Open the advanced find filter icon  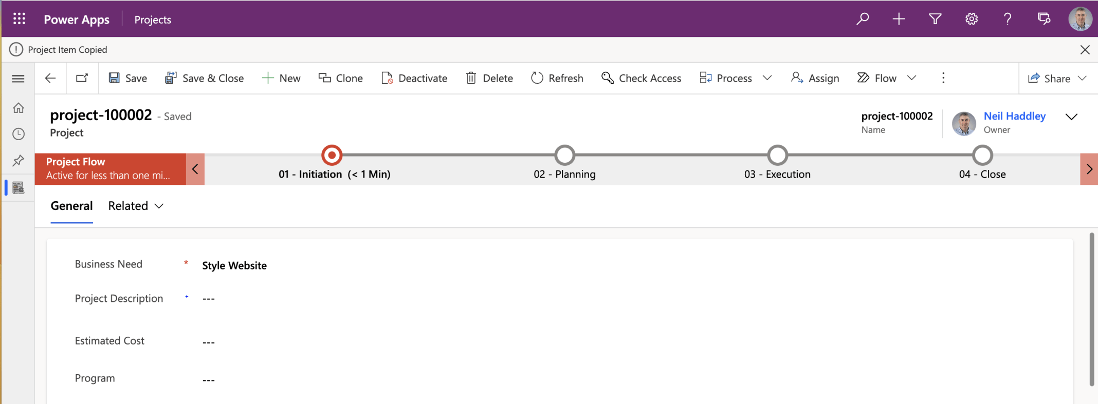pyautogui.click(x=935, y=19)
